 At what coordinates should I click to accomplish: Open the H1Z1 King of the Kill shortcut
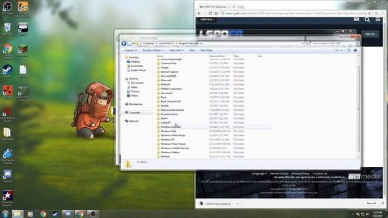[7, 114]
